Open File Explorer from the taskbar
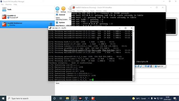The image size is (179, 101). (x=67, y=98)
